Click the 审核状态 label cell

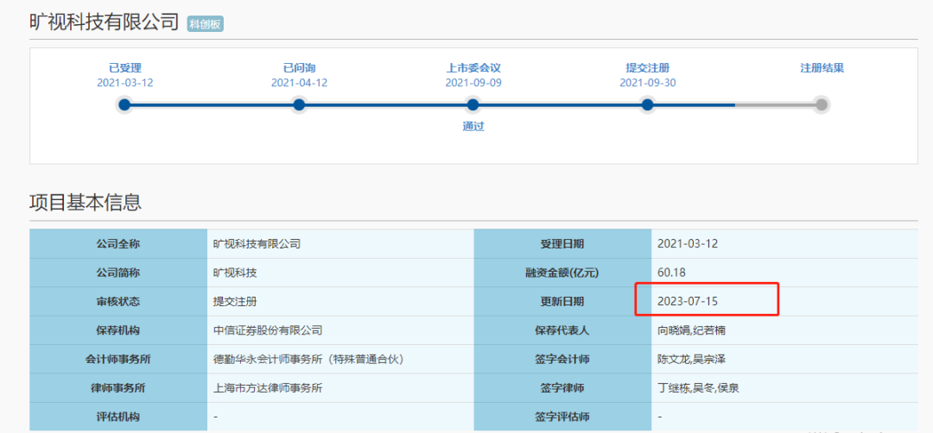point(118,302)
